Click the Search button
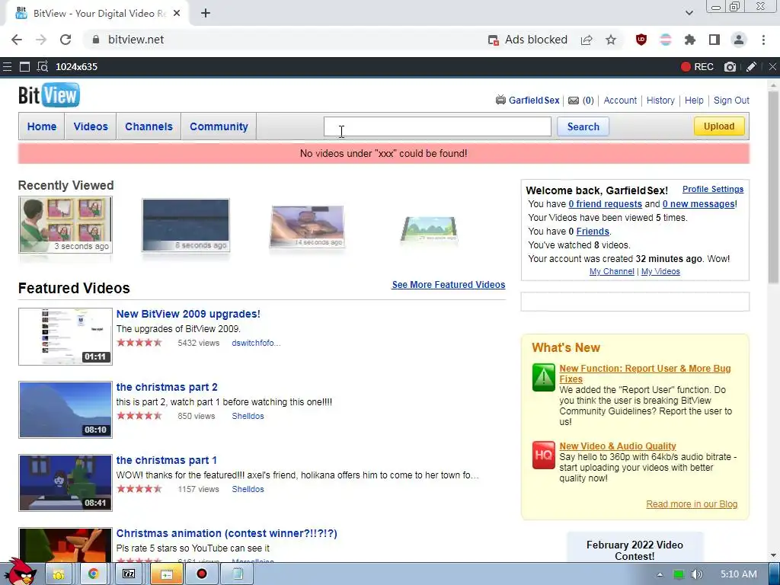 pos(583,126)
